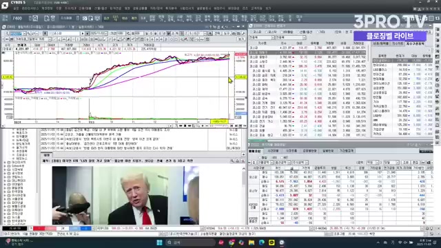Open the yellow KakaoTalk taskbar icon
This screenshot has width=441, height=248.
pos(271,242)
